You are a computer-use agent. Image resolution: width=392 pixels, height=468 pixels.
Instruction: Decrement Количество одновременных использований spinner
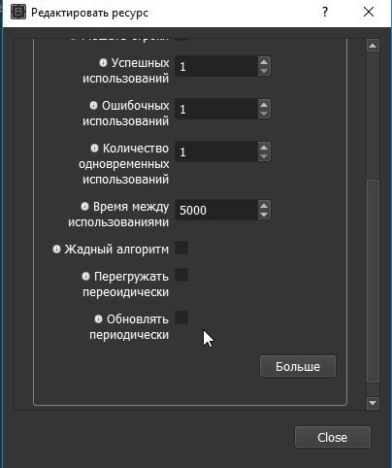(264, 156)
